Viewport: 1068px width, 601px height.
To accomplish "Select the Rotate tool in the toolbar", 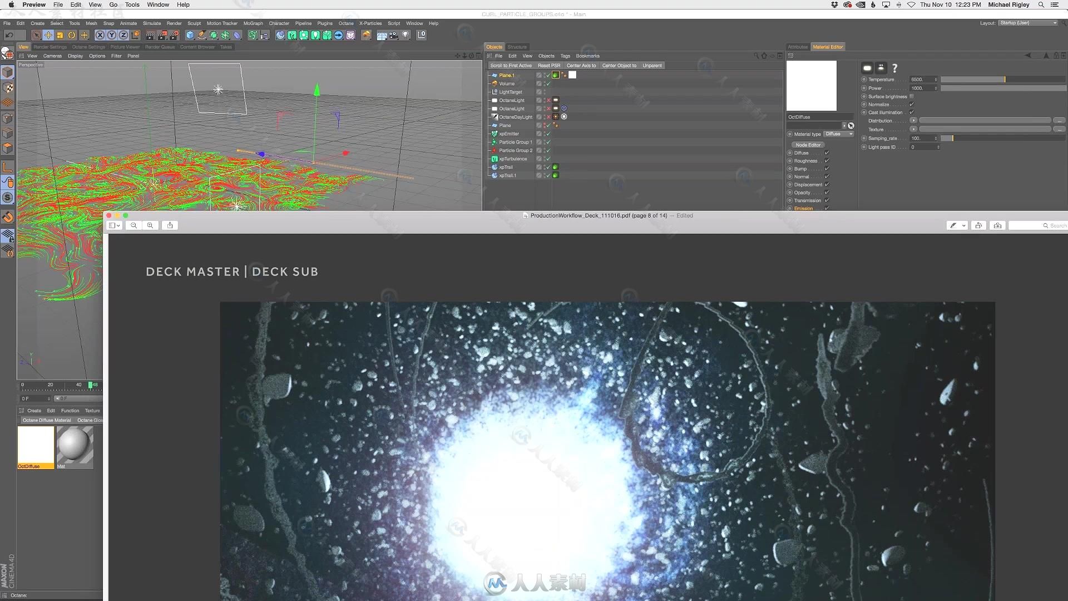I will tap(72, 35).
